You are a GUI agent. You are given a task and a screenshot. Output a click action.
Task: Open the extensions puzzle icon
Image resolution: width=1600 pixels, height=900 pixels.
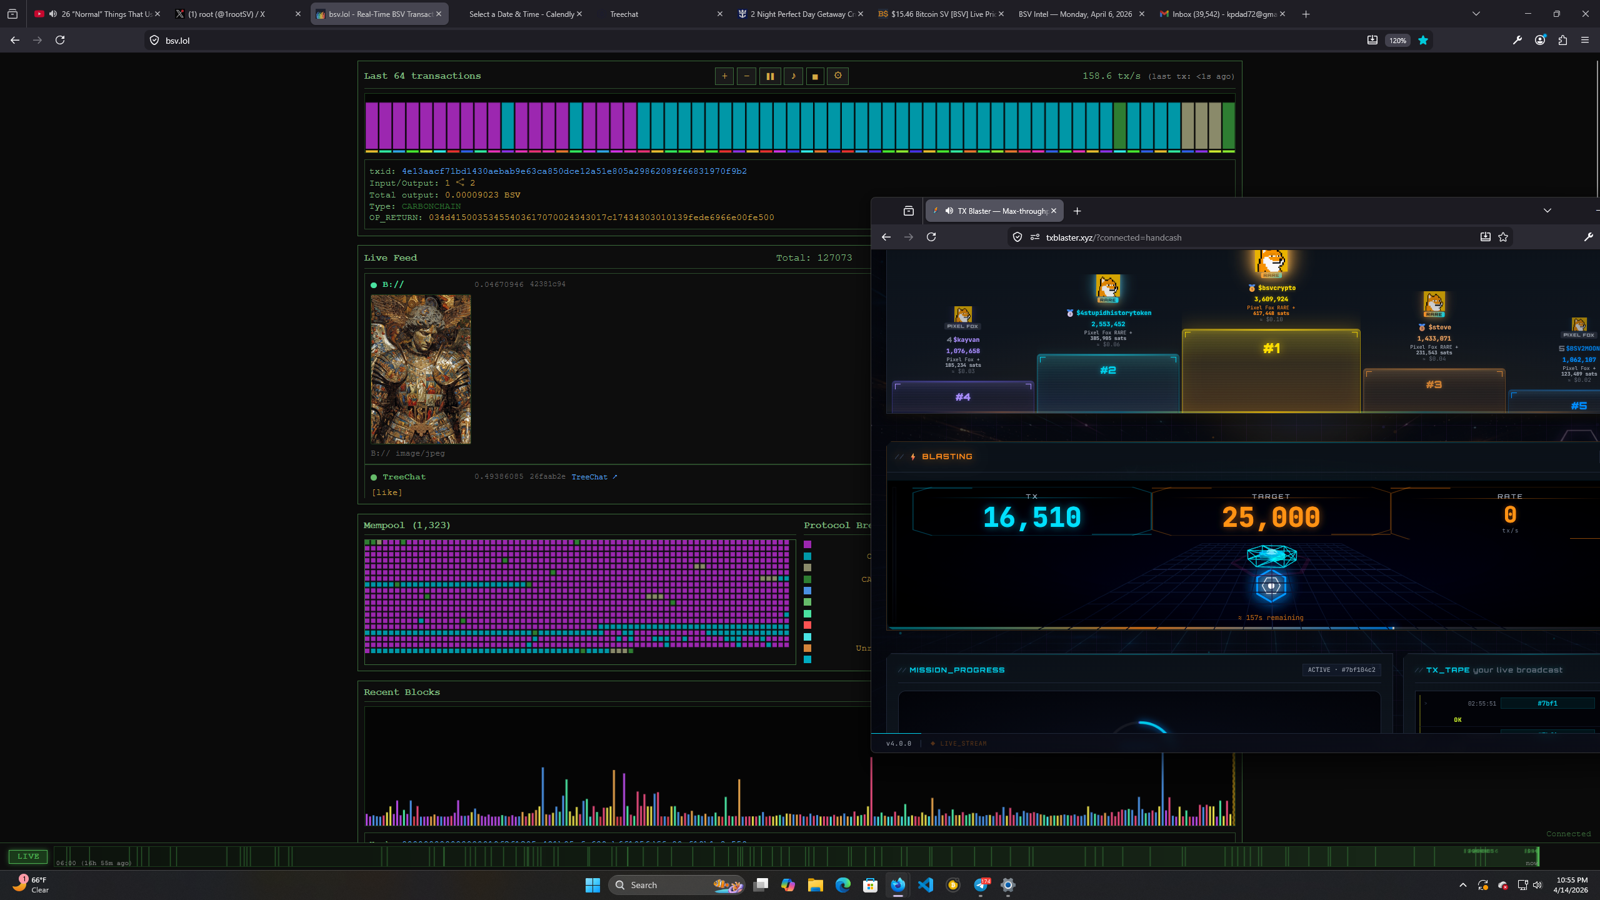click(x=1562, y=40)
